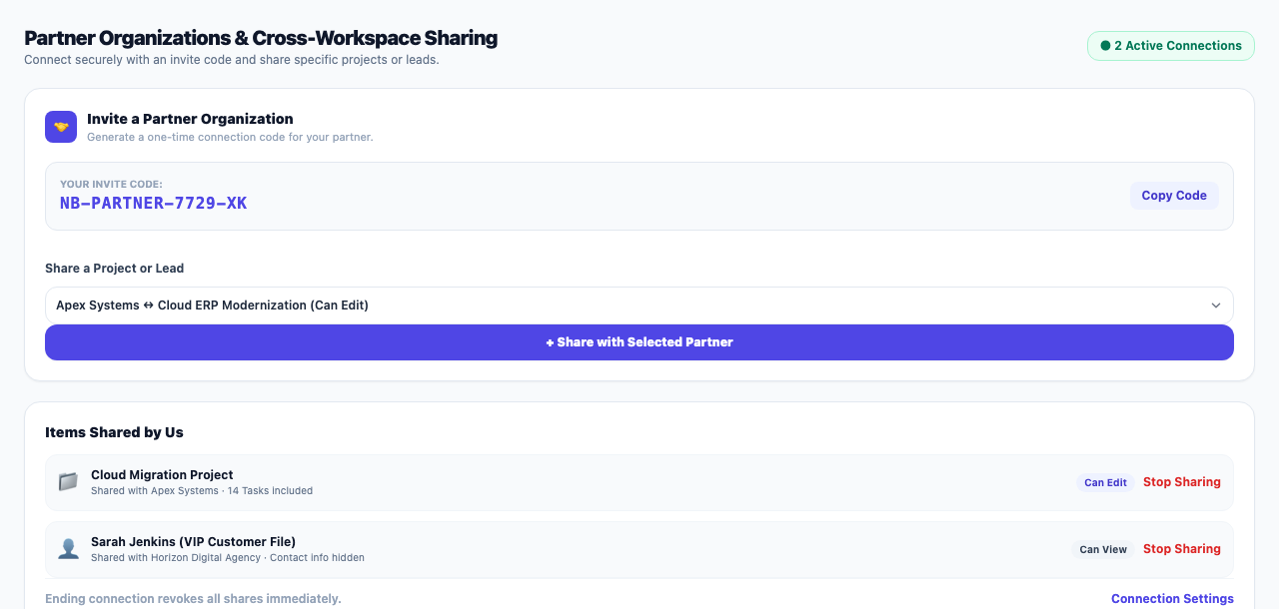This screenshot has height=609, width=1279.
Task: Stop sharing Sarah Jenkins VIP Customer File
Action: click(1182, 549)
